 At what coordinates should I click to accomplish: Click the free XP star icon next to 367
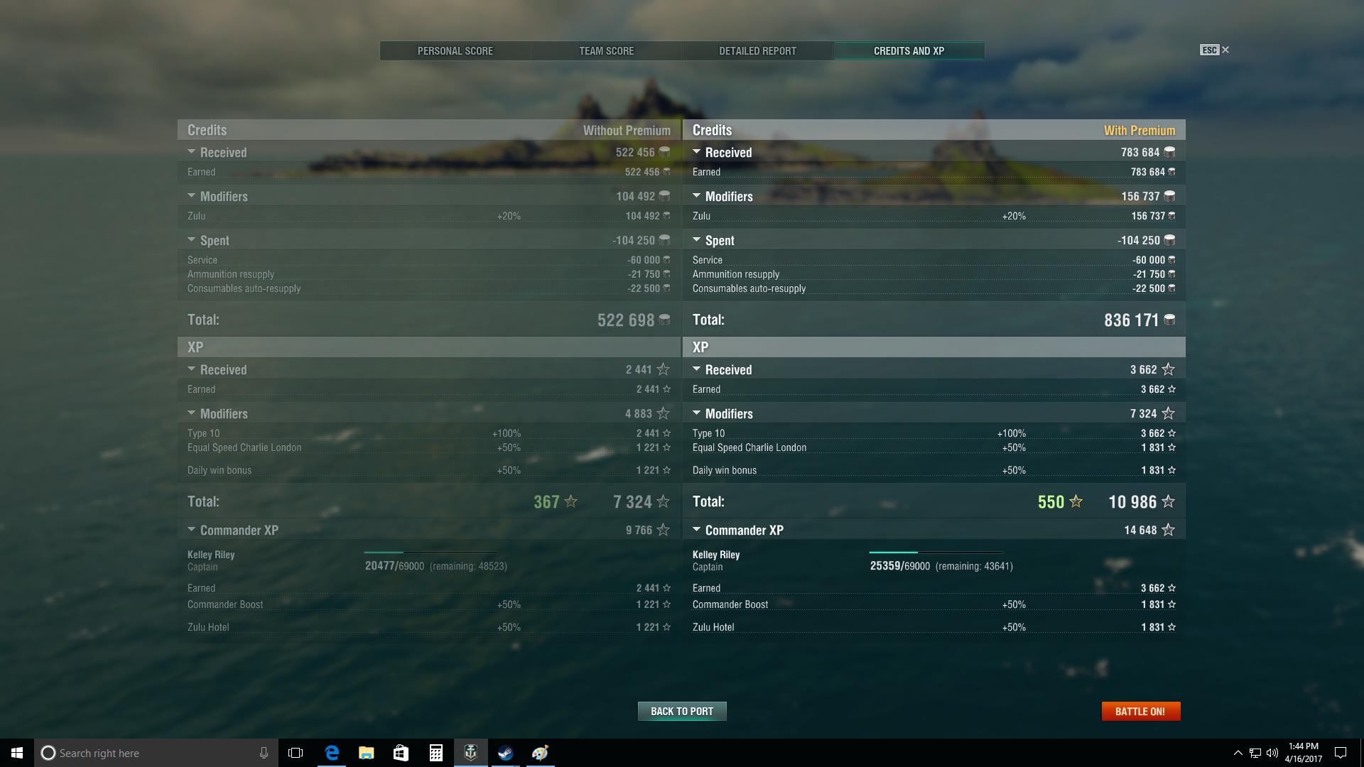[x=571, y=501]
